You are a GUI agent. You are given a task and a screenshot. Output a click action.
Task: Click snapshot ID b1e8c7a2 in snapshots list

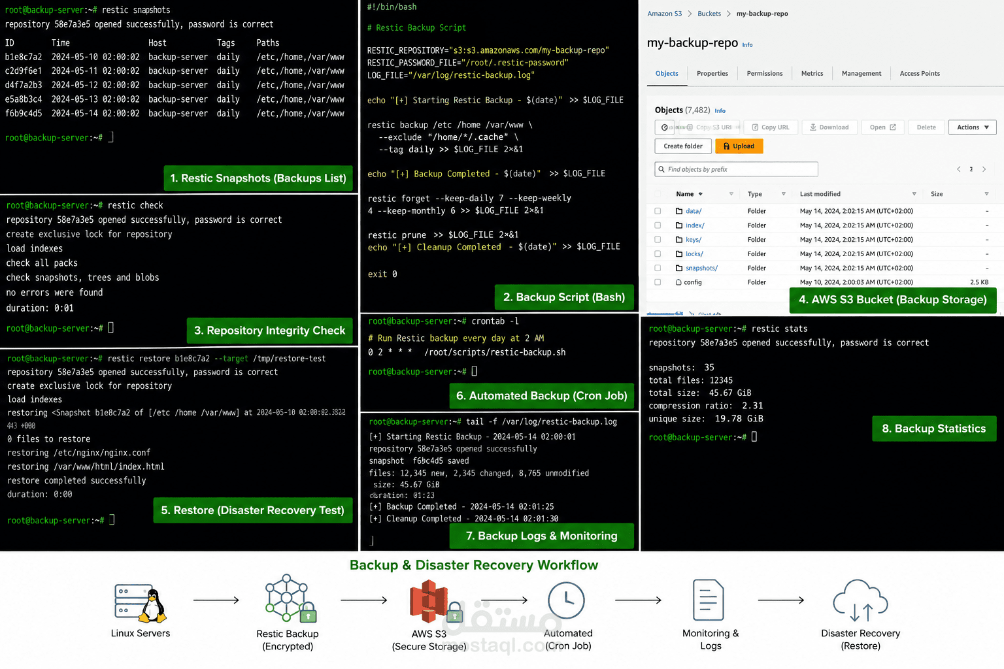coord(24,57)
